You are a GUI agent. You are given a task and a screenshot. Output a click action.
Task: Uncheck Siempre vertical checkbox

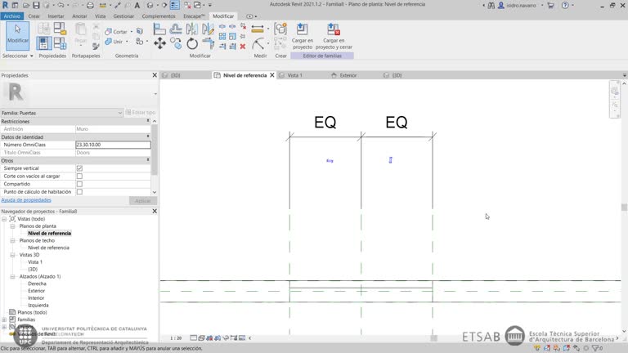click(x=79, y=168)
